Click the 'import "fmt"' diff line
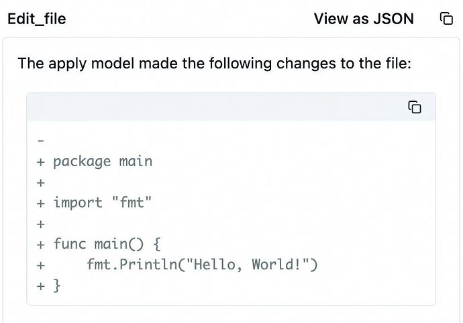Image resolution: width=463 pixels, height=323 pixels. [103, 202]
